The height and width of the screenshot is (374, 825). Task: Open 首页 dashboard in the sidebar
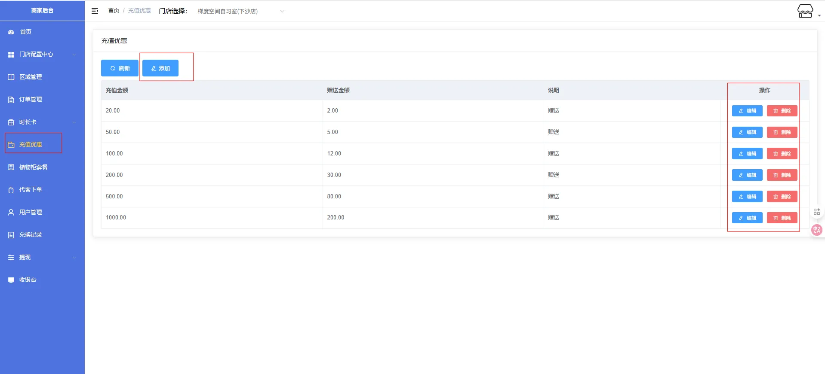[x=26, y=32]
